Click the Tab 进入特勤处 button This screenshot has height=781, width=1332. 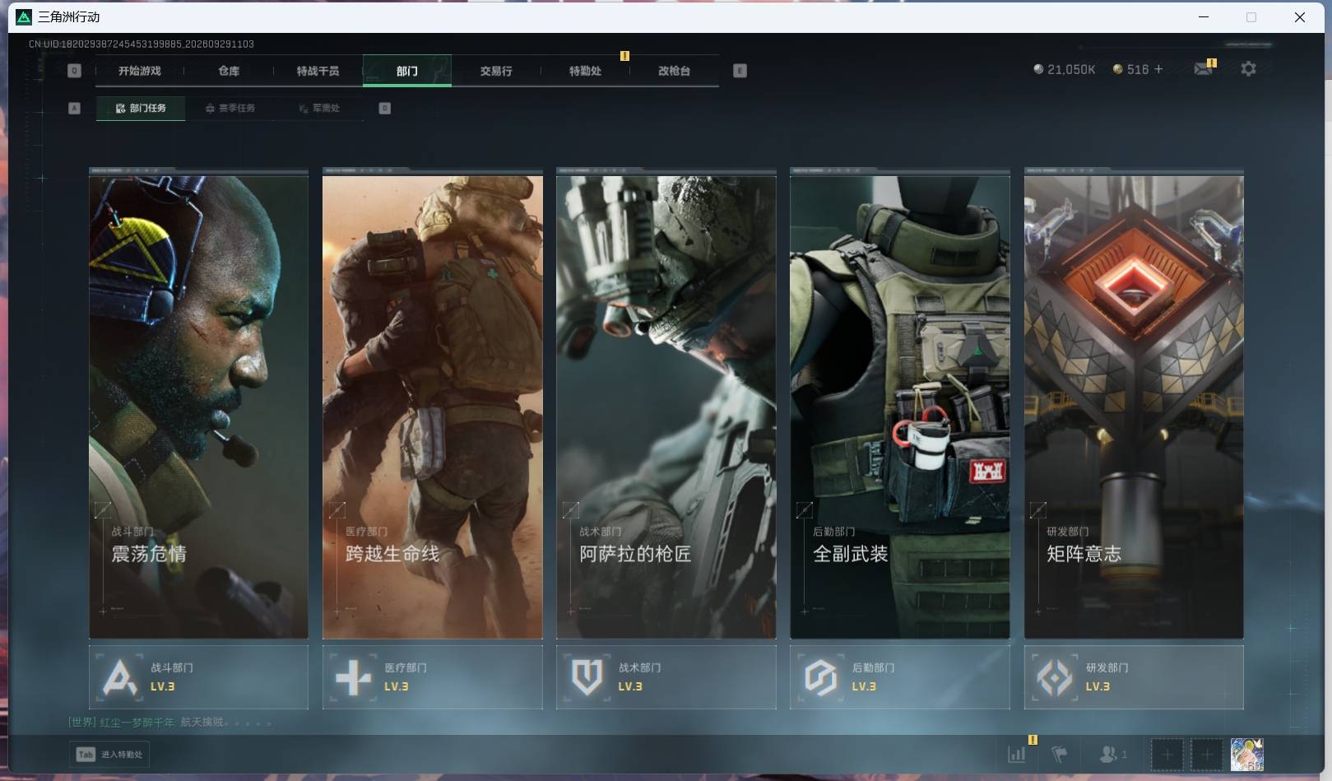pyautogui.click(x=109, y=754)
